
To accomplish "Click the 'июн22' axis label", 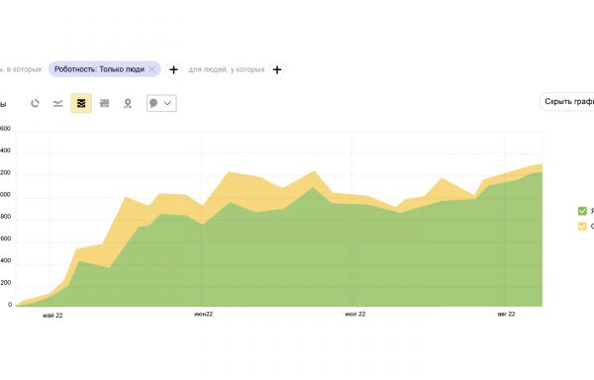I will click(203, 314).
